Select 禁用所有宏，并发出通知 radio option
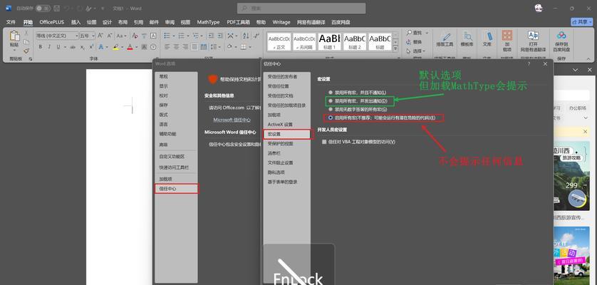 pos(331,101)
